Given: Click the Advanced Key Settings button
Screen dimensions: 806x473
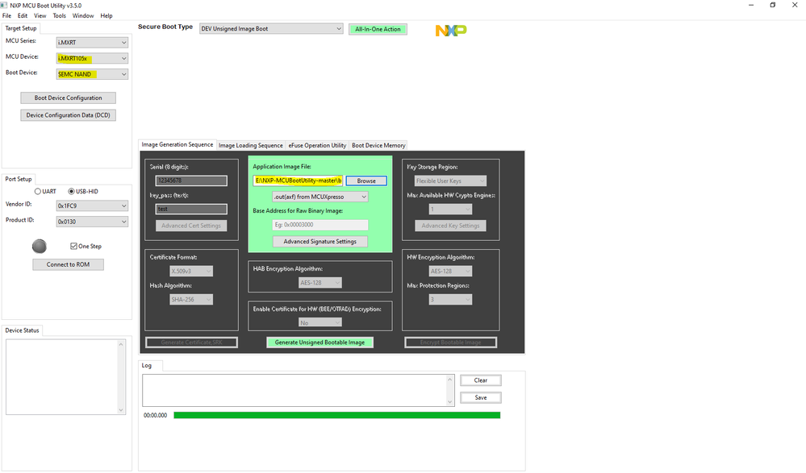Looking at the screenshot, I should point(450,226).
